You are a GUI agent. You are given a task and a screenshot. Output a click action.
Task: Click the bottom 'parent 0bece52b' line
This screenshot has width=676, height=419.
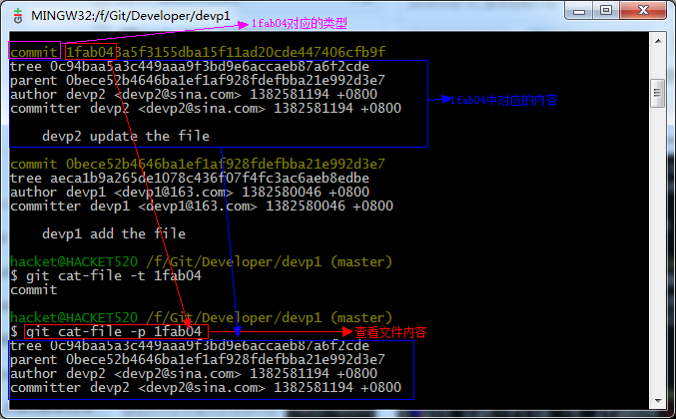pyautogui.click(x=198, y=359)
